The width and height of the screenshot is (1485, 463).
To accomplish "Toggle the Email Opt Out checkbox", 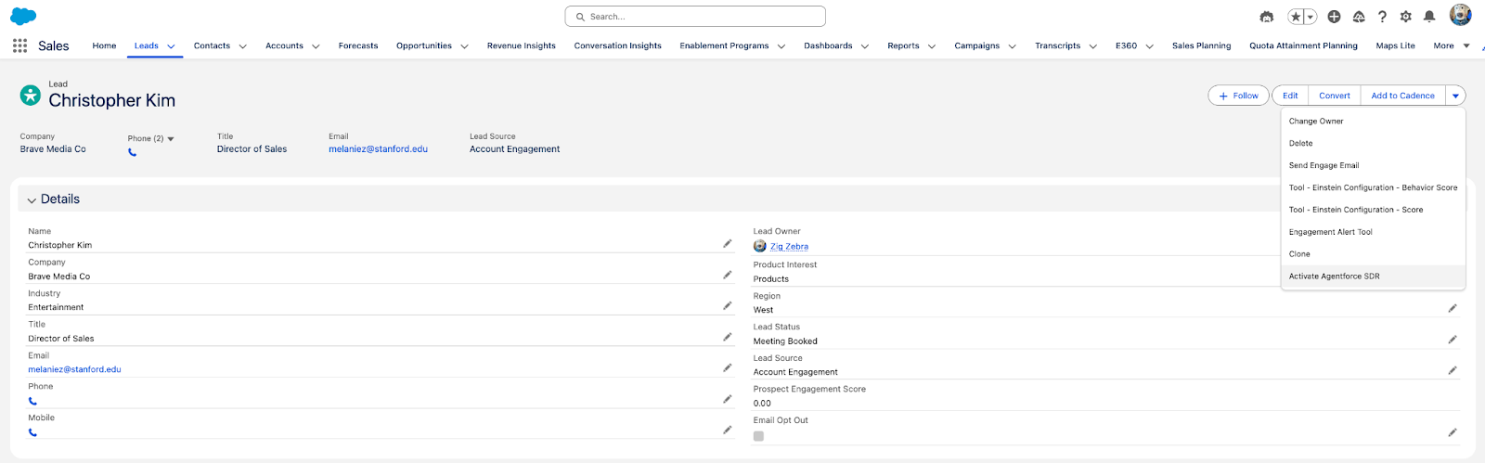I will coord(758,436).
